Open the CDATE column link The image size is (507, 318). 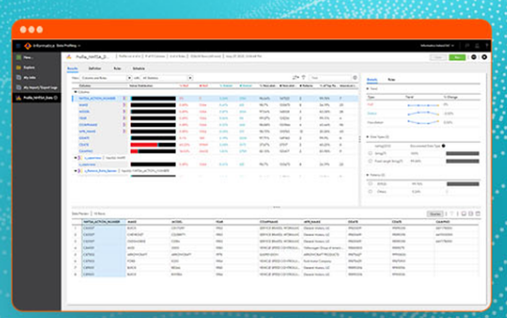click(x=84, y=145)
